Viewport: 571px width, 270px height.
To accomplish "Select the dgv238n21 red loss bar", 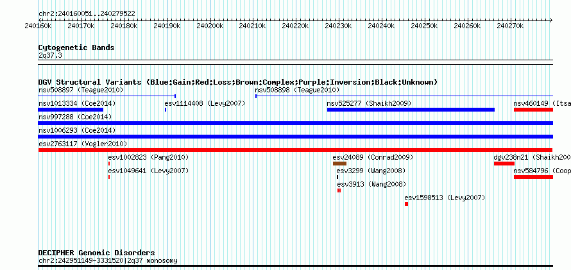I will tap(504, 164).
